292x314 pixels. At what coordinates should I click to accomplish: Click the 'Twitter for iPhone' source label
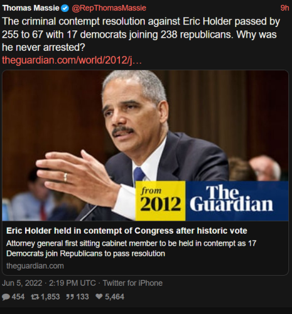coord(132,283)
